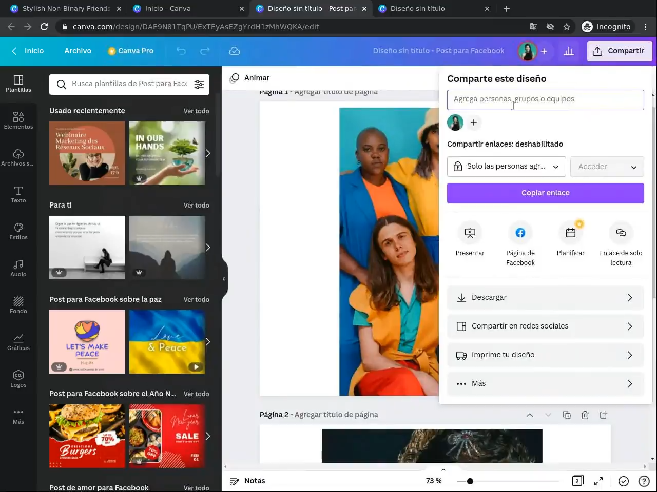Collapse the side panel with arrow handle
Screen dimensions: 657x492
[224, 279]
